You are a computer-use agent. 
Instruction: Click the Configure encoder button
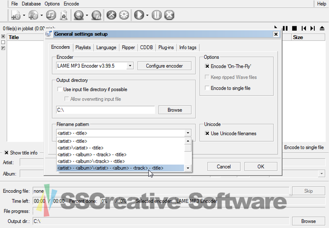pyautogui.click(x=164, y=66)
